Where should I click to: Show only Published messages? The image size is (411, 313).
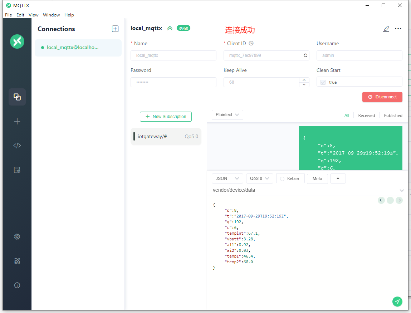(393, 115)
